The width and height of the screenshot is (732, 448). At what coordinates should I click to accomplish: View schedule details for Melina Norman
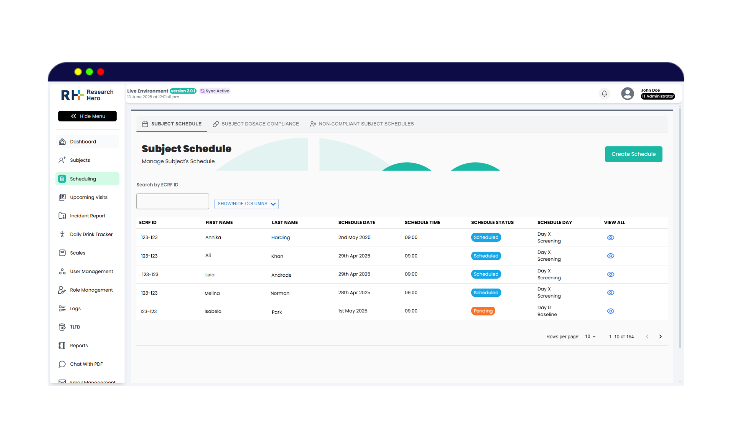610,293
